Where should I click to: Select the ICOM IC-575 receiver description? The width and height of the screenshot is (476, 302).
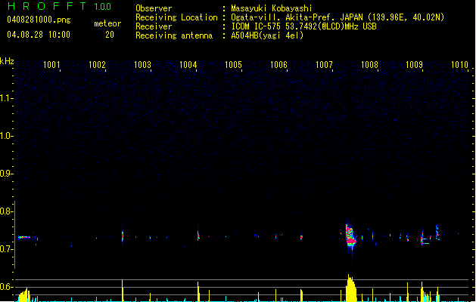304,26
